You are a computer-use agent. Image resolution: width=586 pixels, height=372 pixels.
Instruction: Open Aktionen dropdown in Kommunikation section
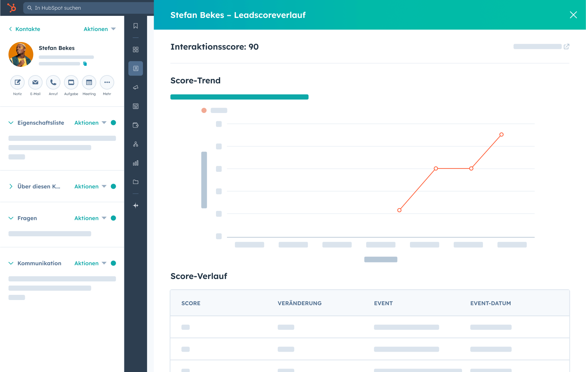click(90, 263)
